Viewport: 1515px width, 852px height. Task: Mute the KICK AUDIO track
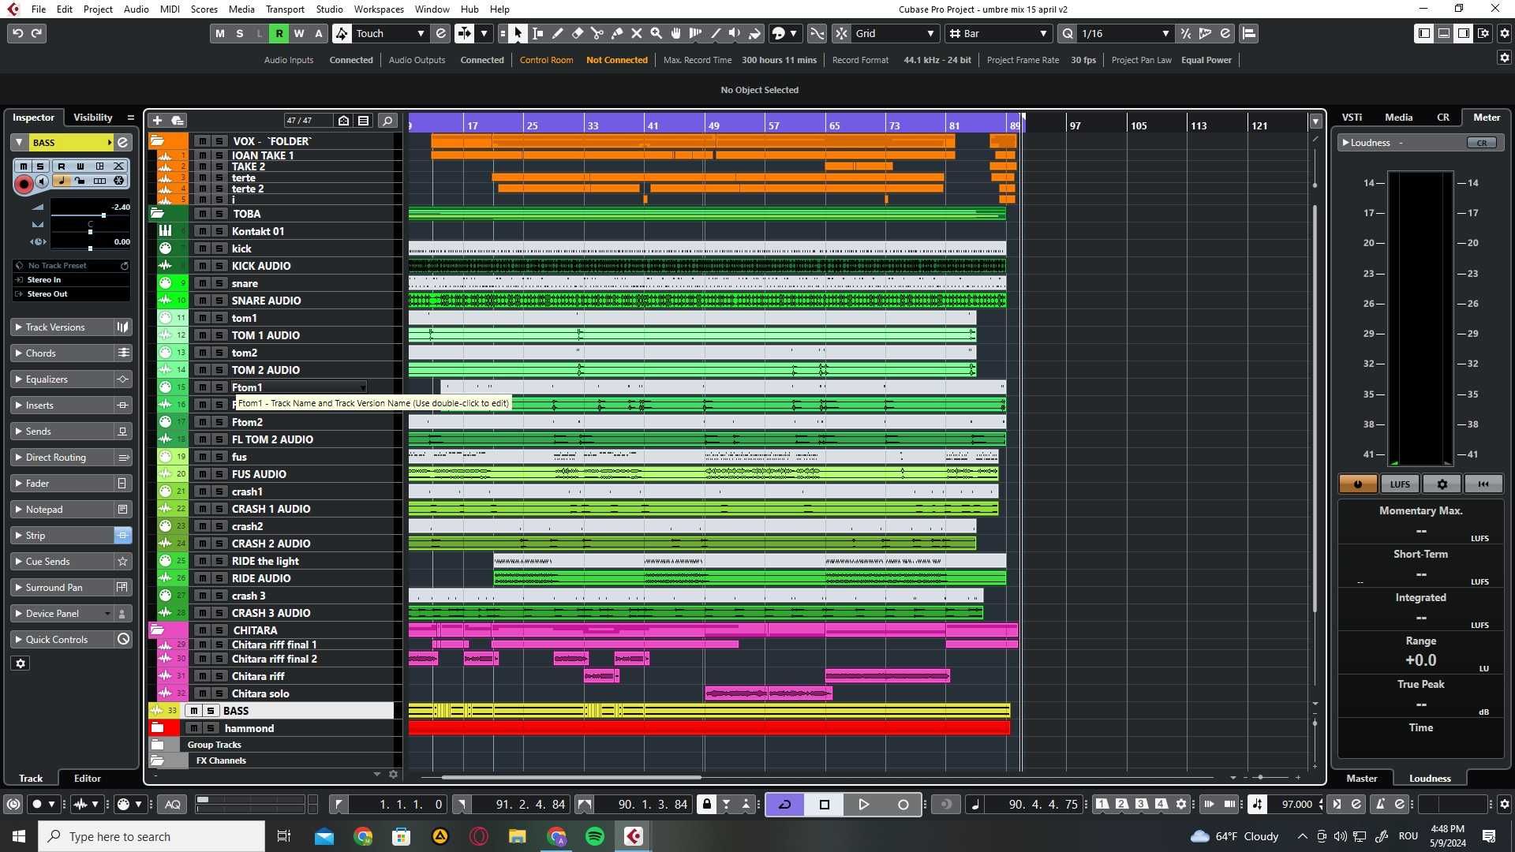[x=202, y=266]
